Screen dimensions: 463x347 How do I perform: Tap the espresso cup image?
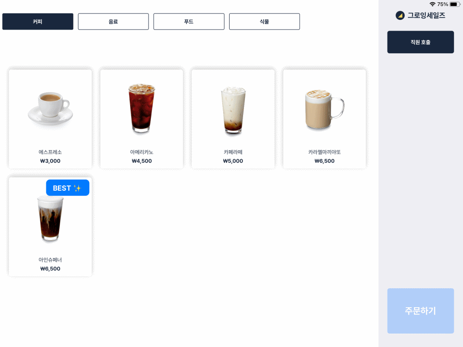tap(50, 108)
